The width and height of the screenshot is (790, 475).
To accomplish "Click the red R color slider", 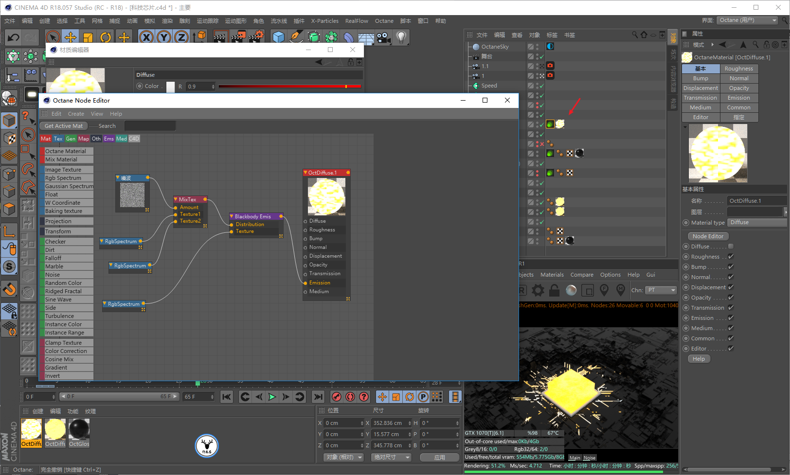I will pos(289,87).
